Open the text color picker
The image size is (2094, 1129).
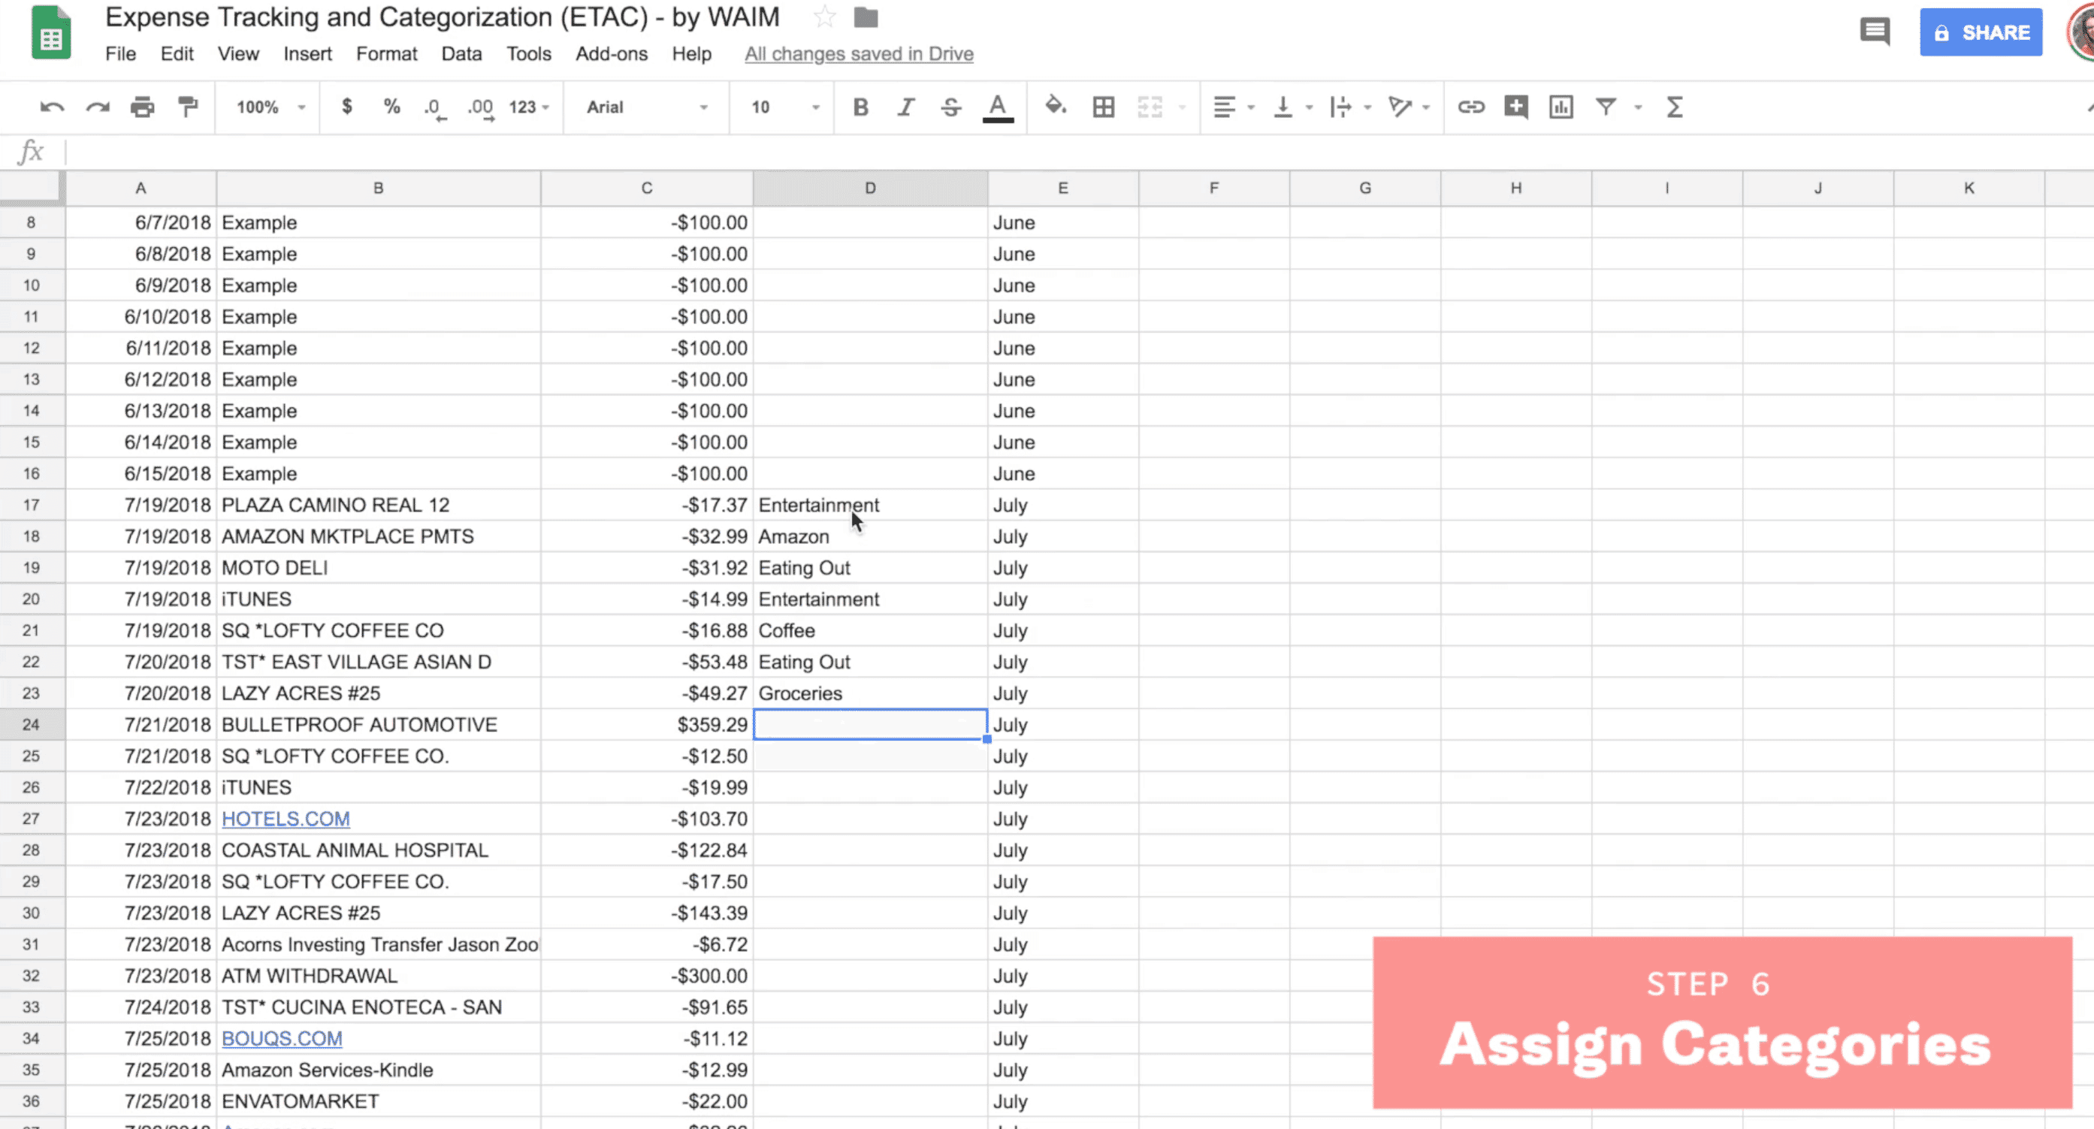coord(998,107)
